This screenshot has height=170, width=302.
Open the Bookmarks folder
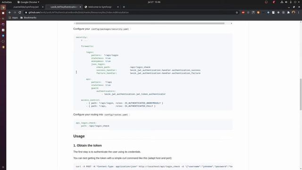28,17
